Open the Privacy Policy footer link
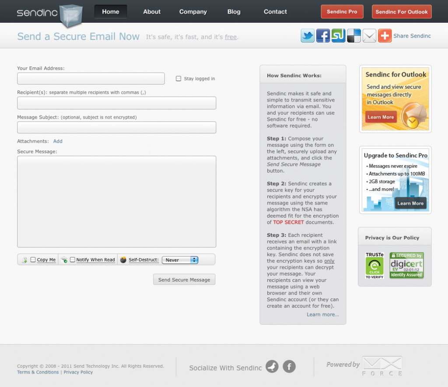The height and width of the screenshot is (387, 448). tap(78, 372)
